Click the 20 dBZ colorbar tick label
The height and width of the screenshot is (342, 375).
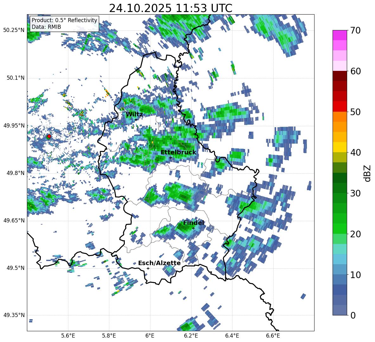[355, 234]
